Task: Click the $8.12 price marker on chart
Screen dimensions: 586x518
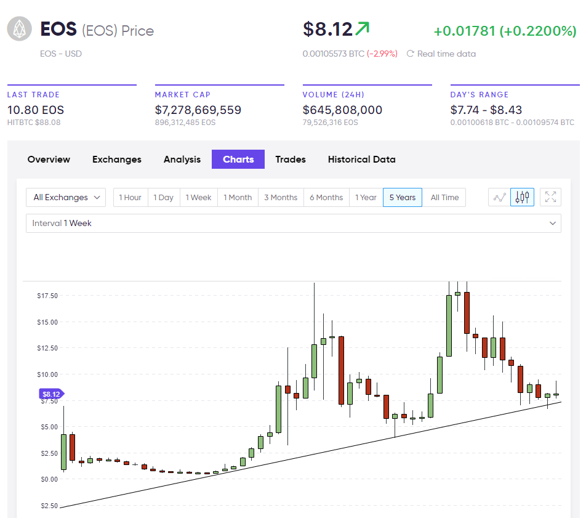Action: tap(51, 394)
